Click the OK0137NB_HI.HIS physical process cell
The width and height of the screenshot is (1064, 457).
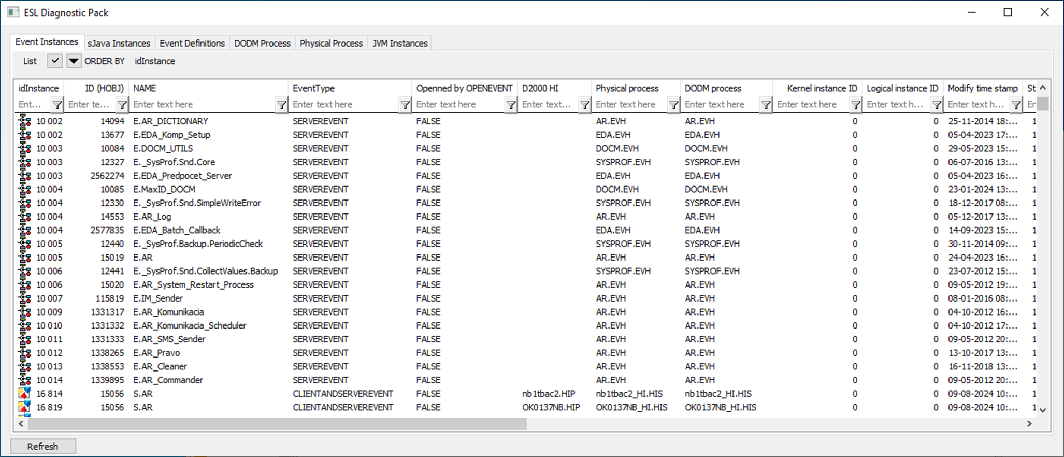(x=631, y=408)
